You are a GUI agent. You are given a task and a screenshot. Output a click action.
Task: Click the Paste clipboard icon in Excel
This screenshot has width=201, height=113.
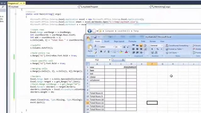tap(90, 47)
